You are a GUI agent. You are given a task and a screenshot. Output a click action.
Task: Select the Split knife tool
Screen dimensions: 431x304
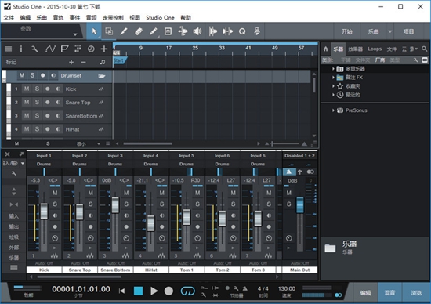pos(124,31)
